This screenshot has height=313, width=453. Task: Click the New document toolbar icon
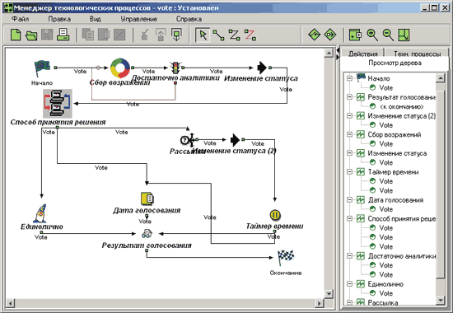click(x=16, y=35)
